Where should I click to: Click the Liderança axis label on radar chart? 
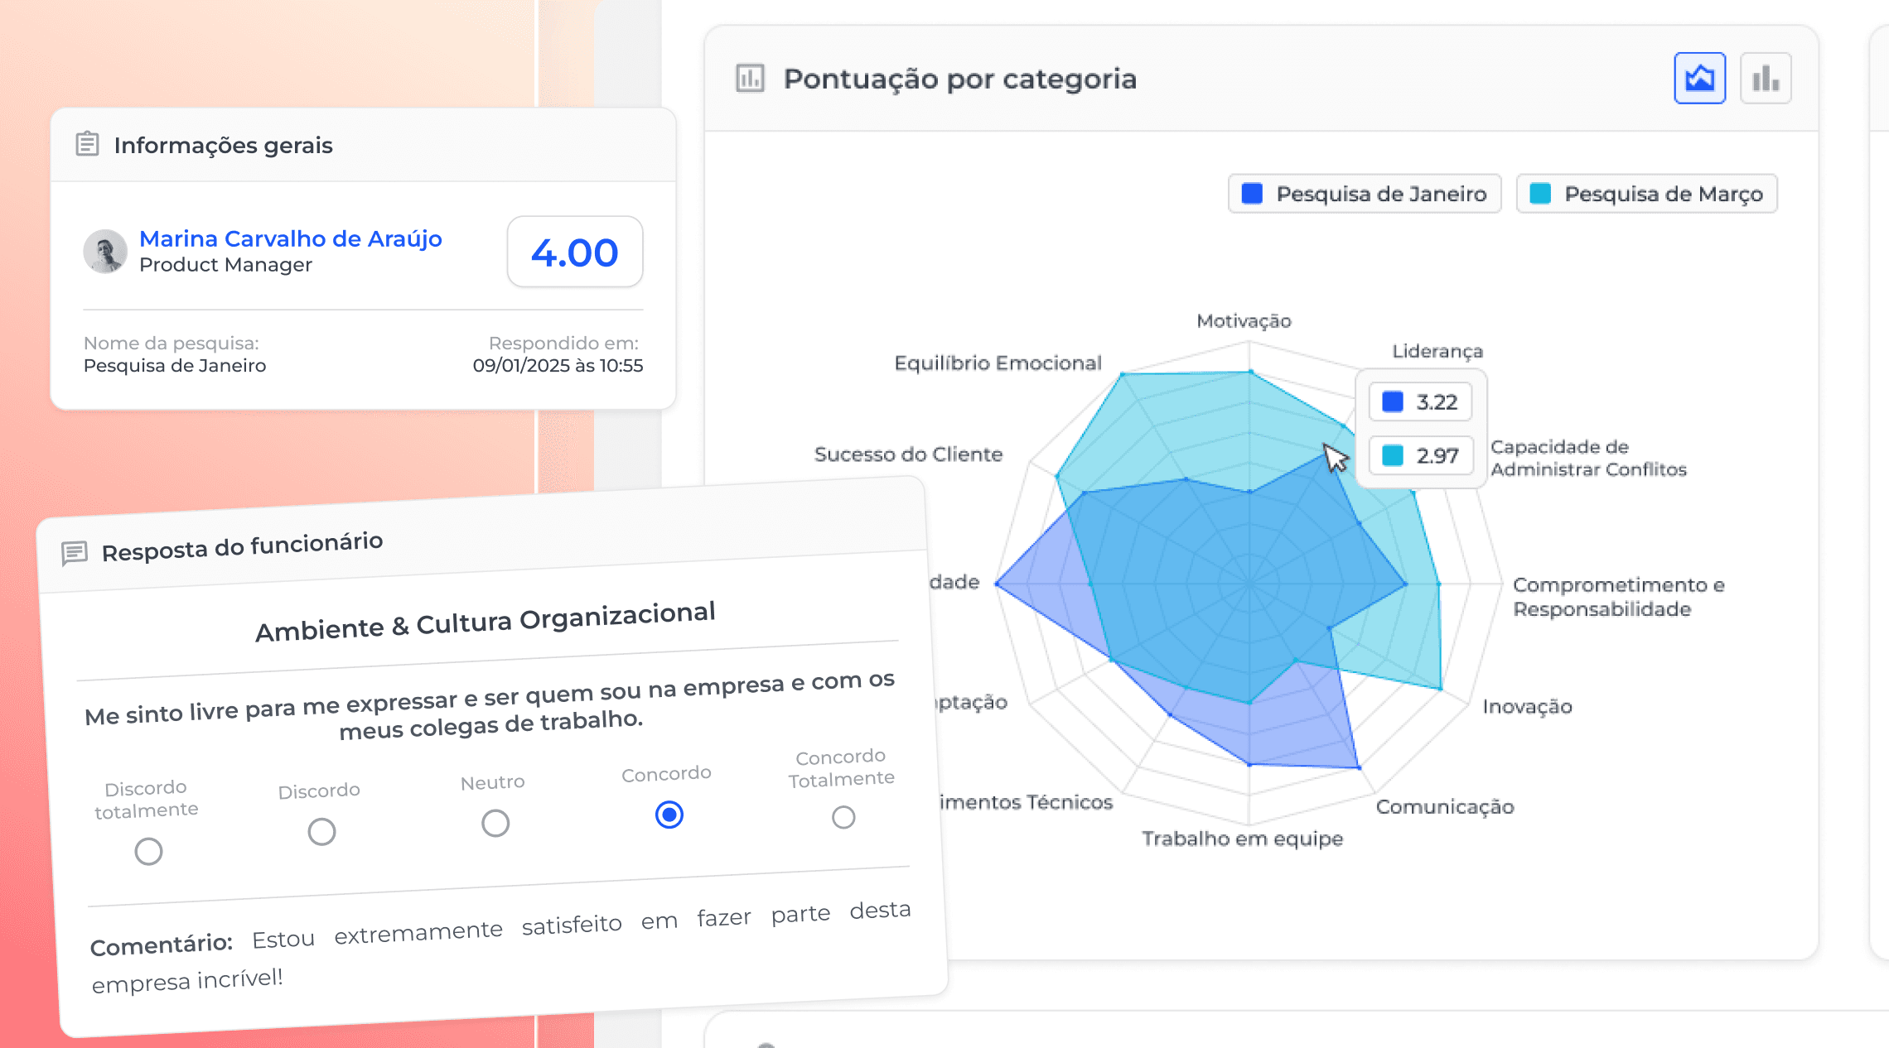coord(1437,351)
